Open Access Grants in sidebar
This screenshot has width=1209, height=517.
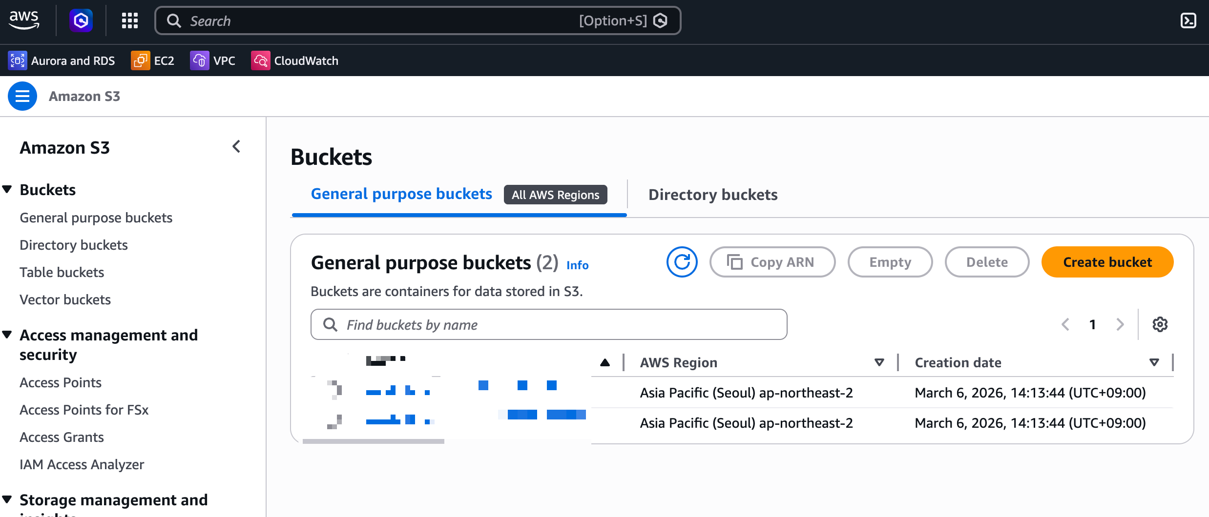pyautogui.click(x=62, y=437)
